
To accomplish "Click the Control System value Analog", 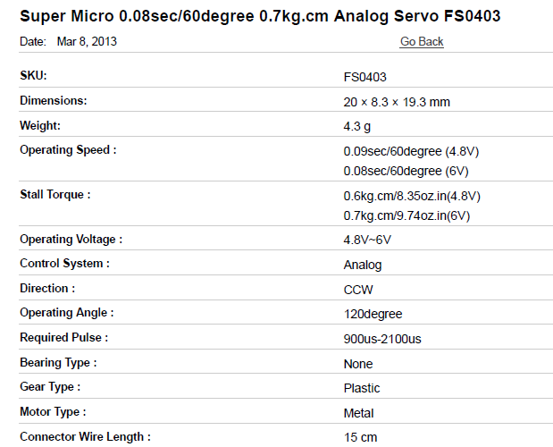I will point(363,265).
